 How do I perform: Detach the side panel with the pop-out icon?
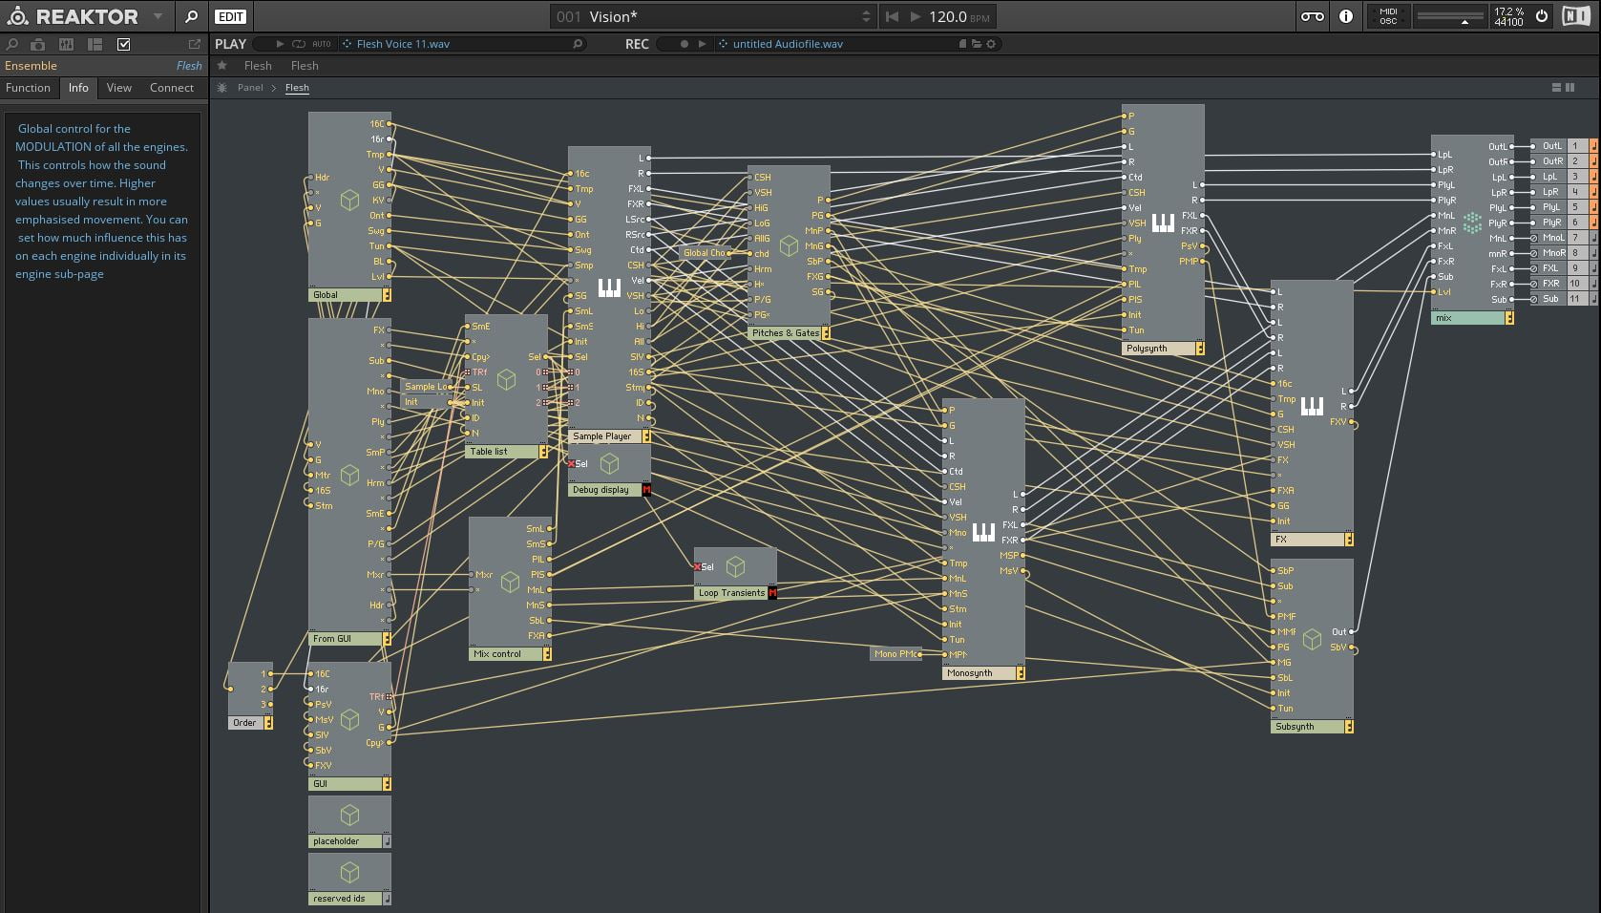click(x=195, y=44)
